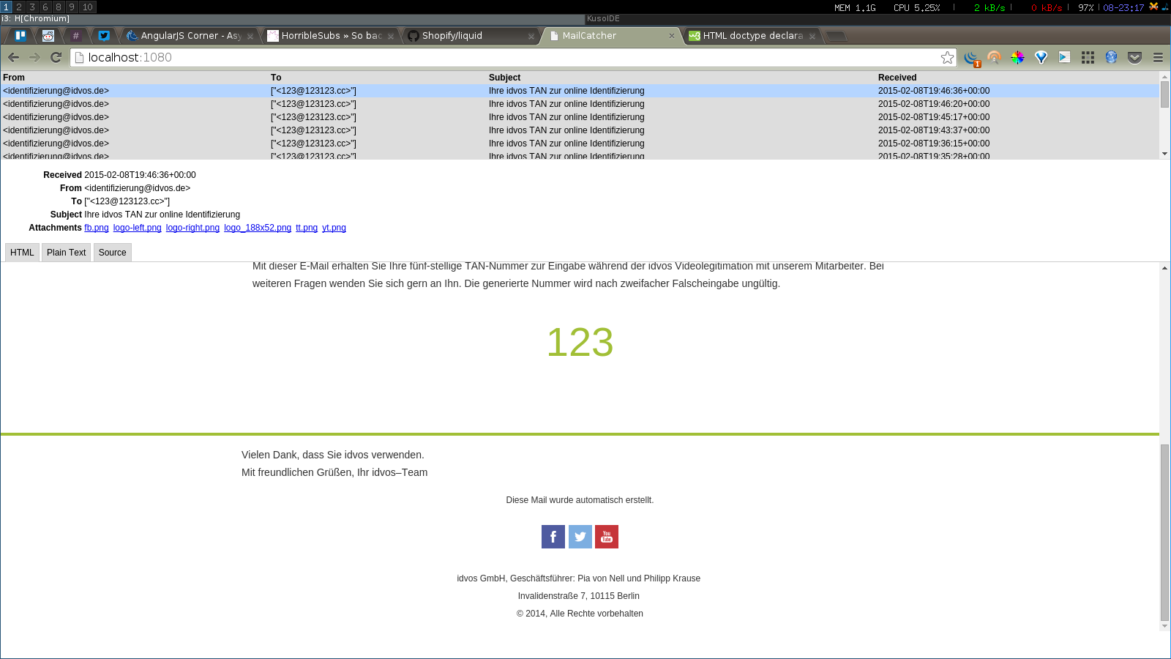
Task: Download attachment logo_188x52.png
Action: 258,228
